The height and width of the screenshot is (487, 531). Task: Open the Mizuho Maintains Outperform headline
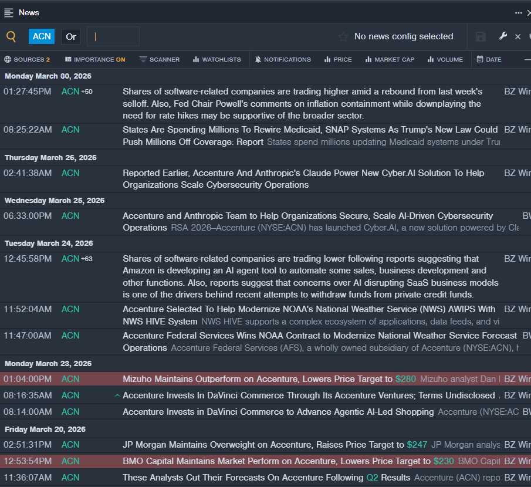pyautogui.click(x=257, y=379)
